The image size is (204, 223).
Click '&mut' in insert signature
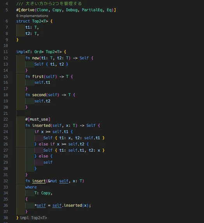coord(52,181)
